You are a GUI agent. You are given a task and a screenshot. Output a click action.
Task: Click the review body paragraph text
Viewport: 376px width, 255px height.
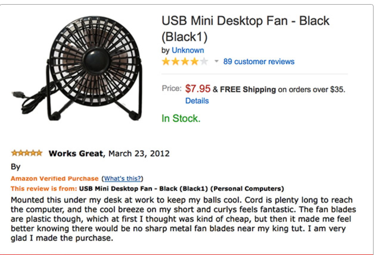click(182, 219)
